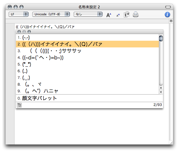This screenshot has width=182, height=152.
Task: Open the なし syntax dropdown
Action: pyautogui.click(x=88, y=14)
